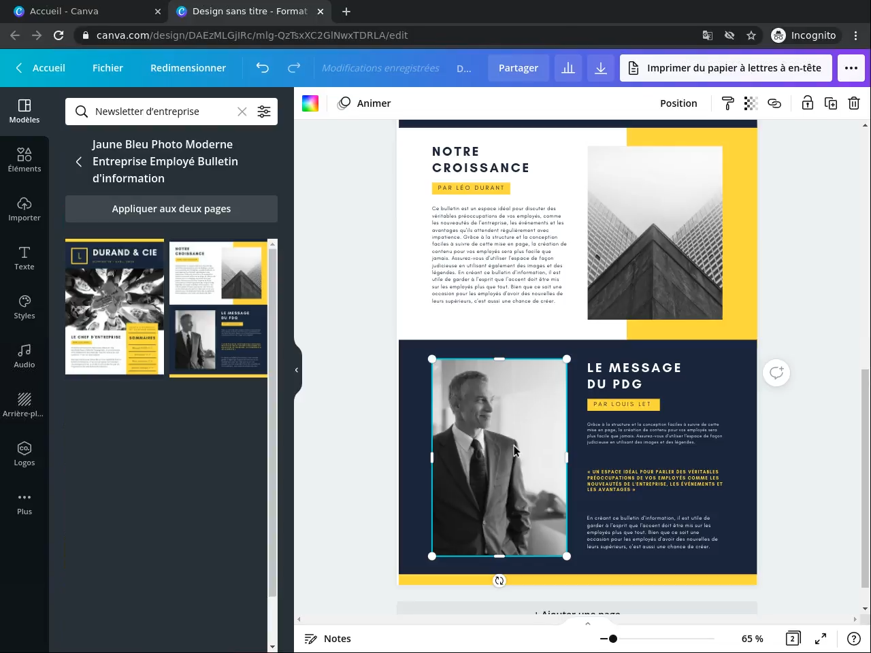The height and width of the screenshot is (653, 871).
Task: Open the page count grid view icon
Action: [x=793, y=639]
